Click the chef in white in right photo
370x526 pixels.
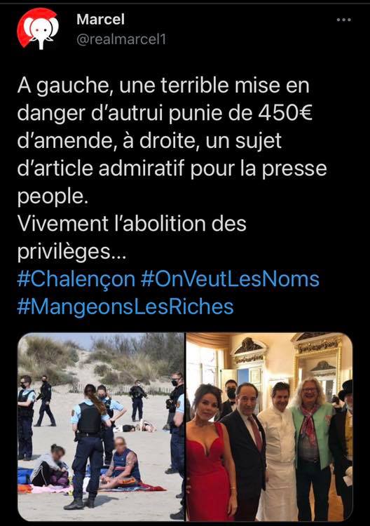278,451
